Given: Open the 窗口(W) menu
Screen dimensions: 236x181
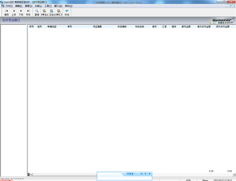Looking at the screenshot, I should [58, 6].
